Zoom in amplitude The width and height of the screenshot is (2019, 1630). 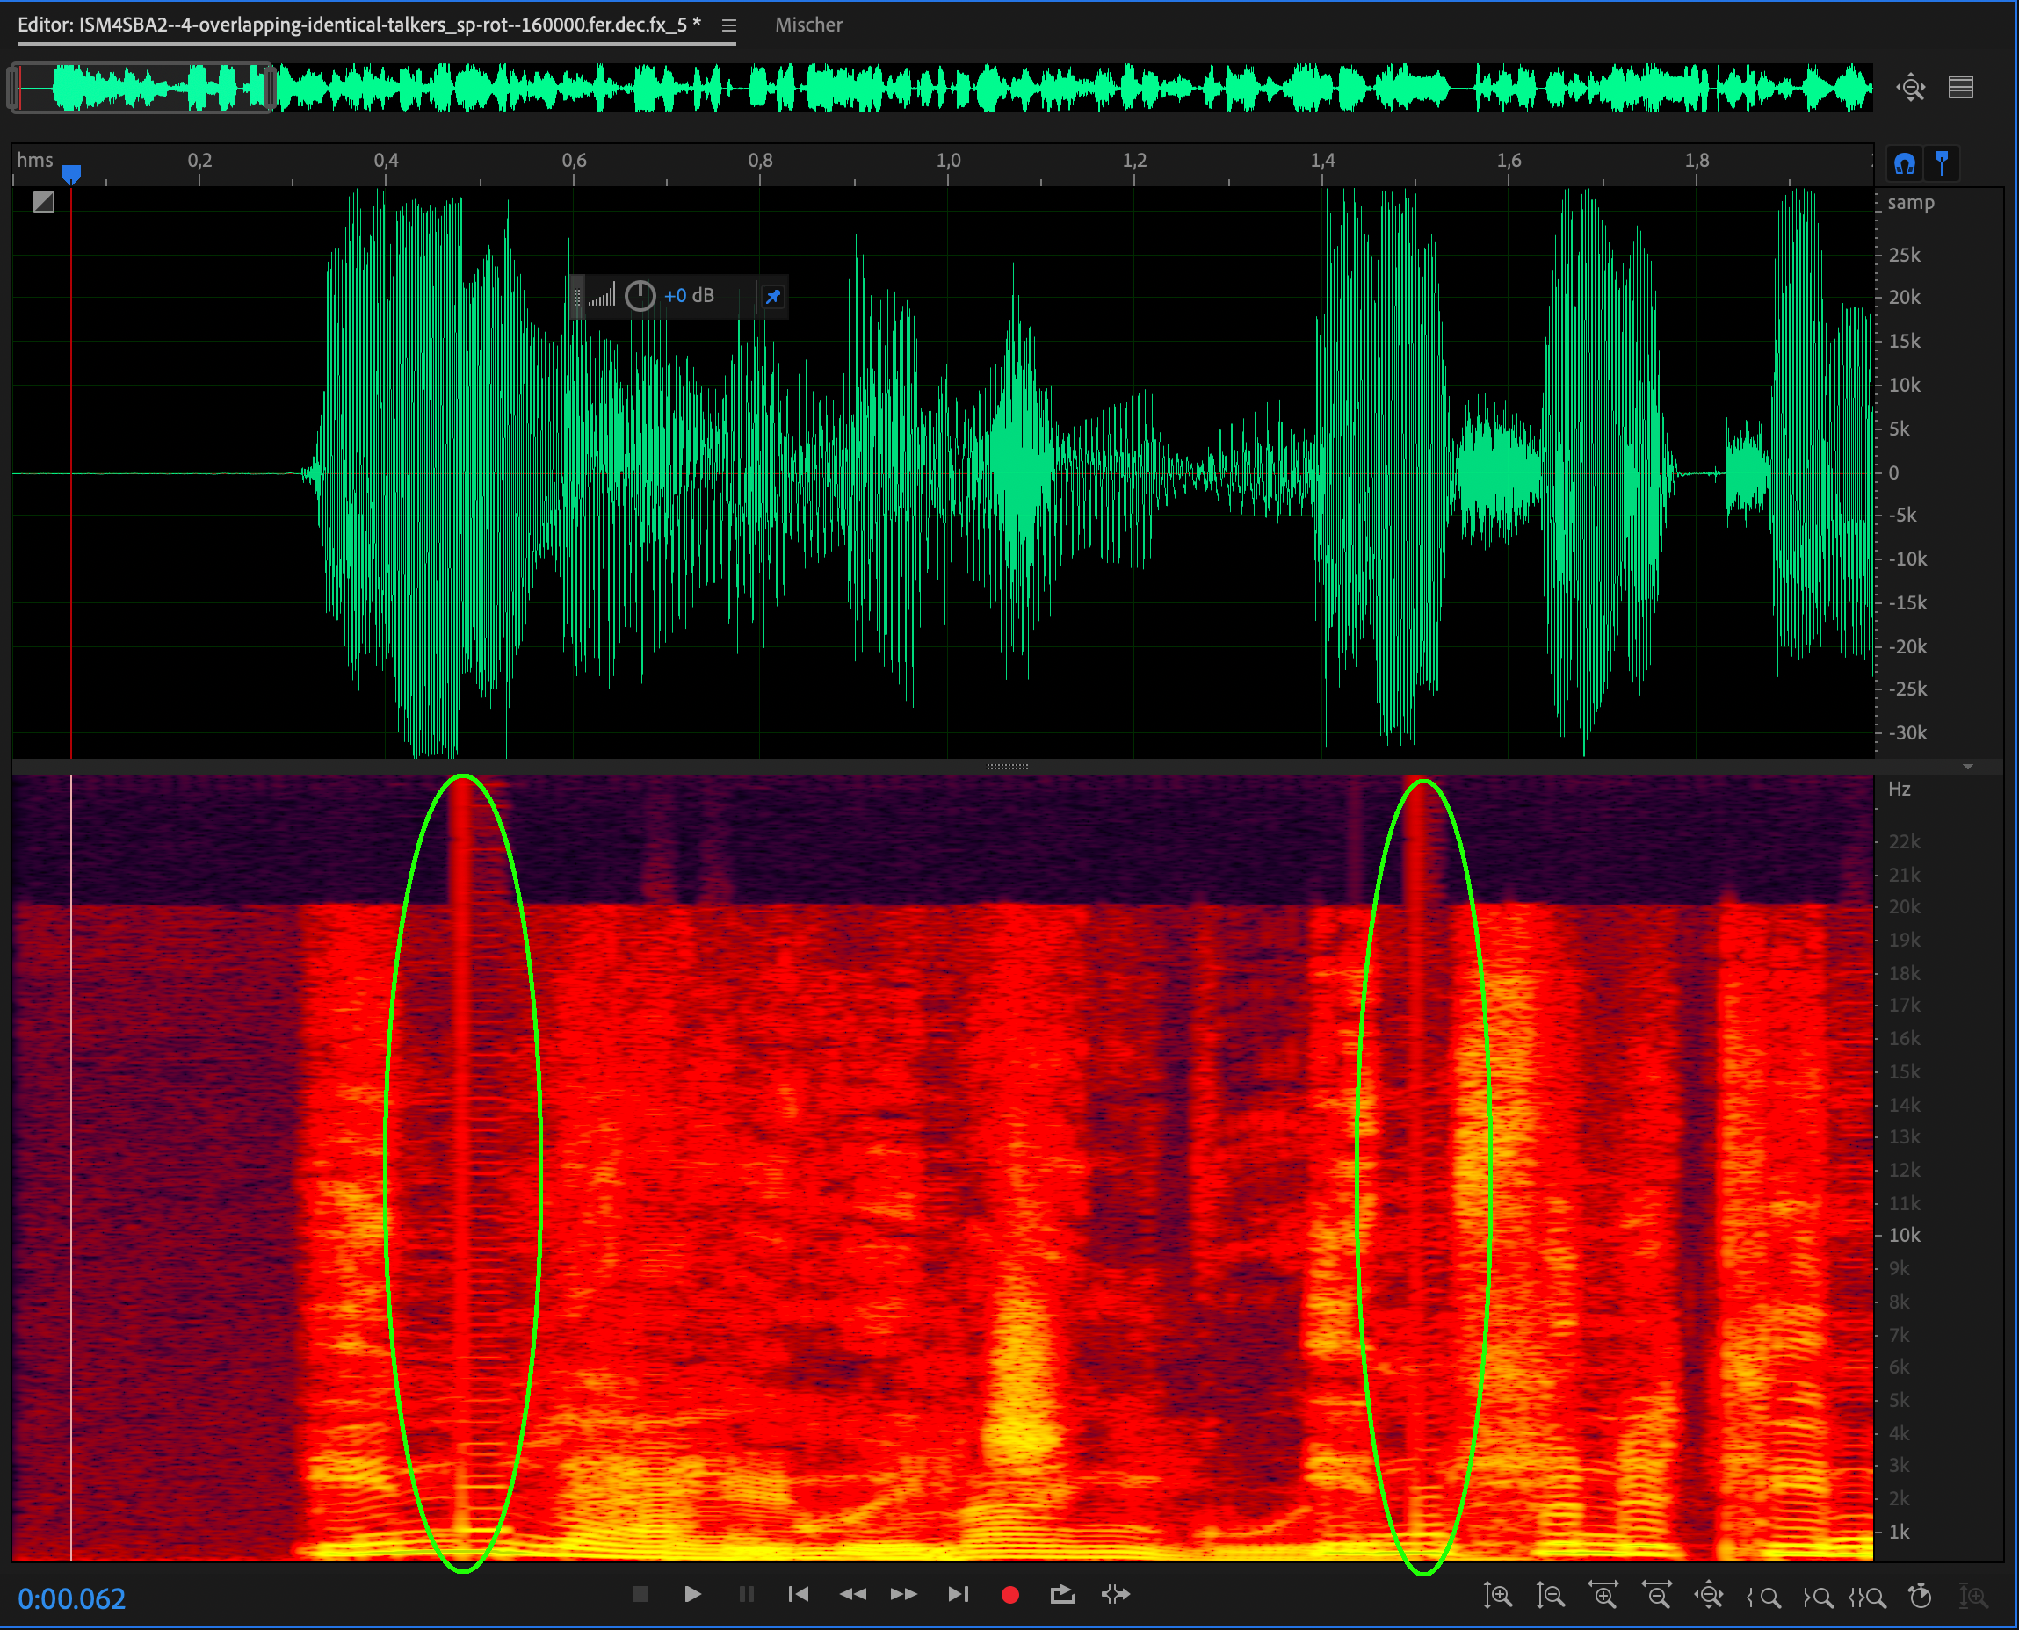click(1497, 1595)
